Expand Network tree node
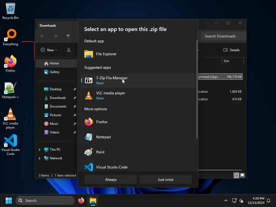 click(39, 158)
